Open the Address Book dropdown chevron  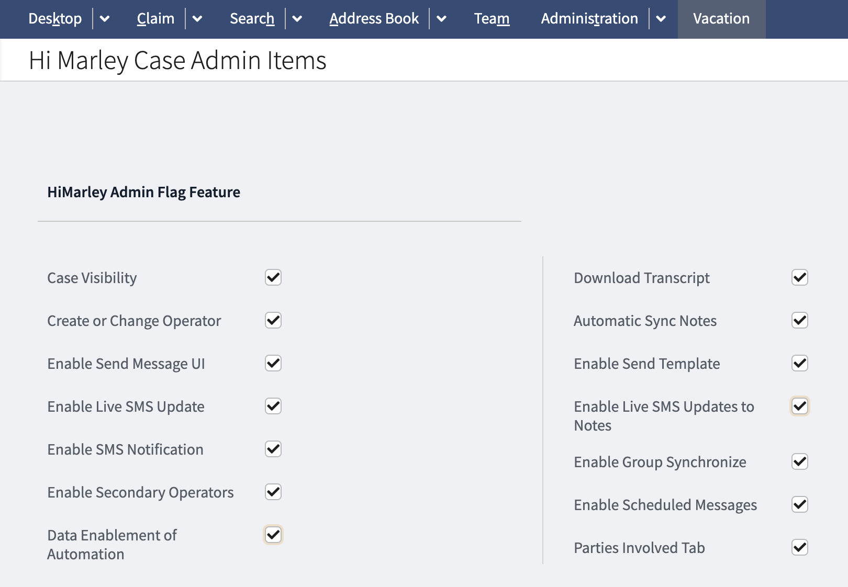(442, 19)
